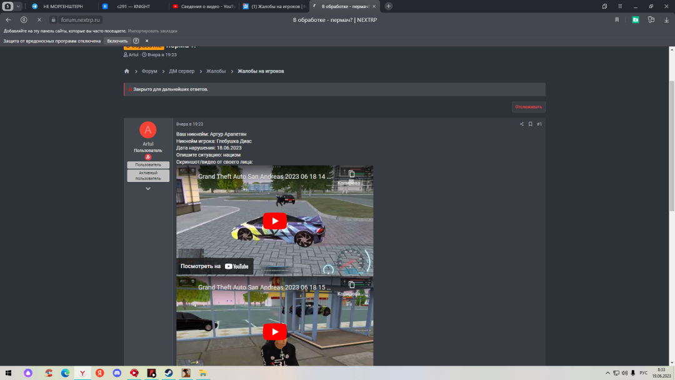Open Yandex home icon next to back arrow
This screenshot has height=380, width=675.
click(x=24, y=20)
